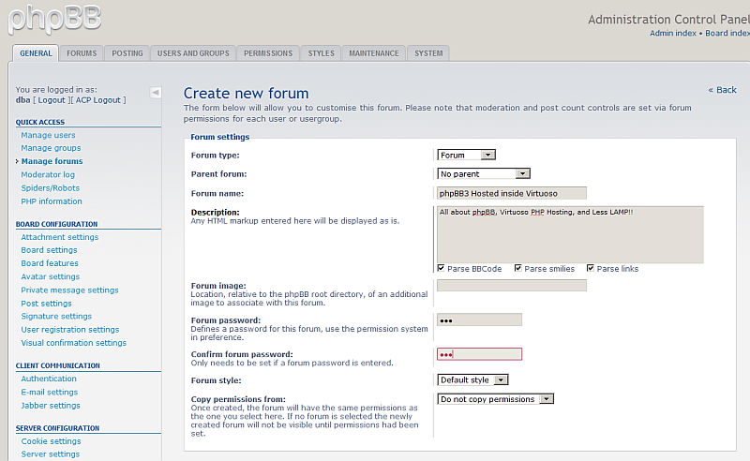Open the Styles tab
Viewport: 750px width, 461px height.
pyautogui.click(x=321, y=53)
